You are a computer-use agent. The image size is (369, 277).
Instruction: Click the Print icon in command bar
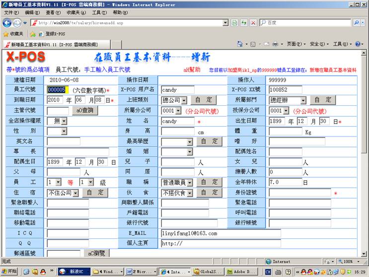[276, 44]
